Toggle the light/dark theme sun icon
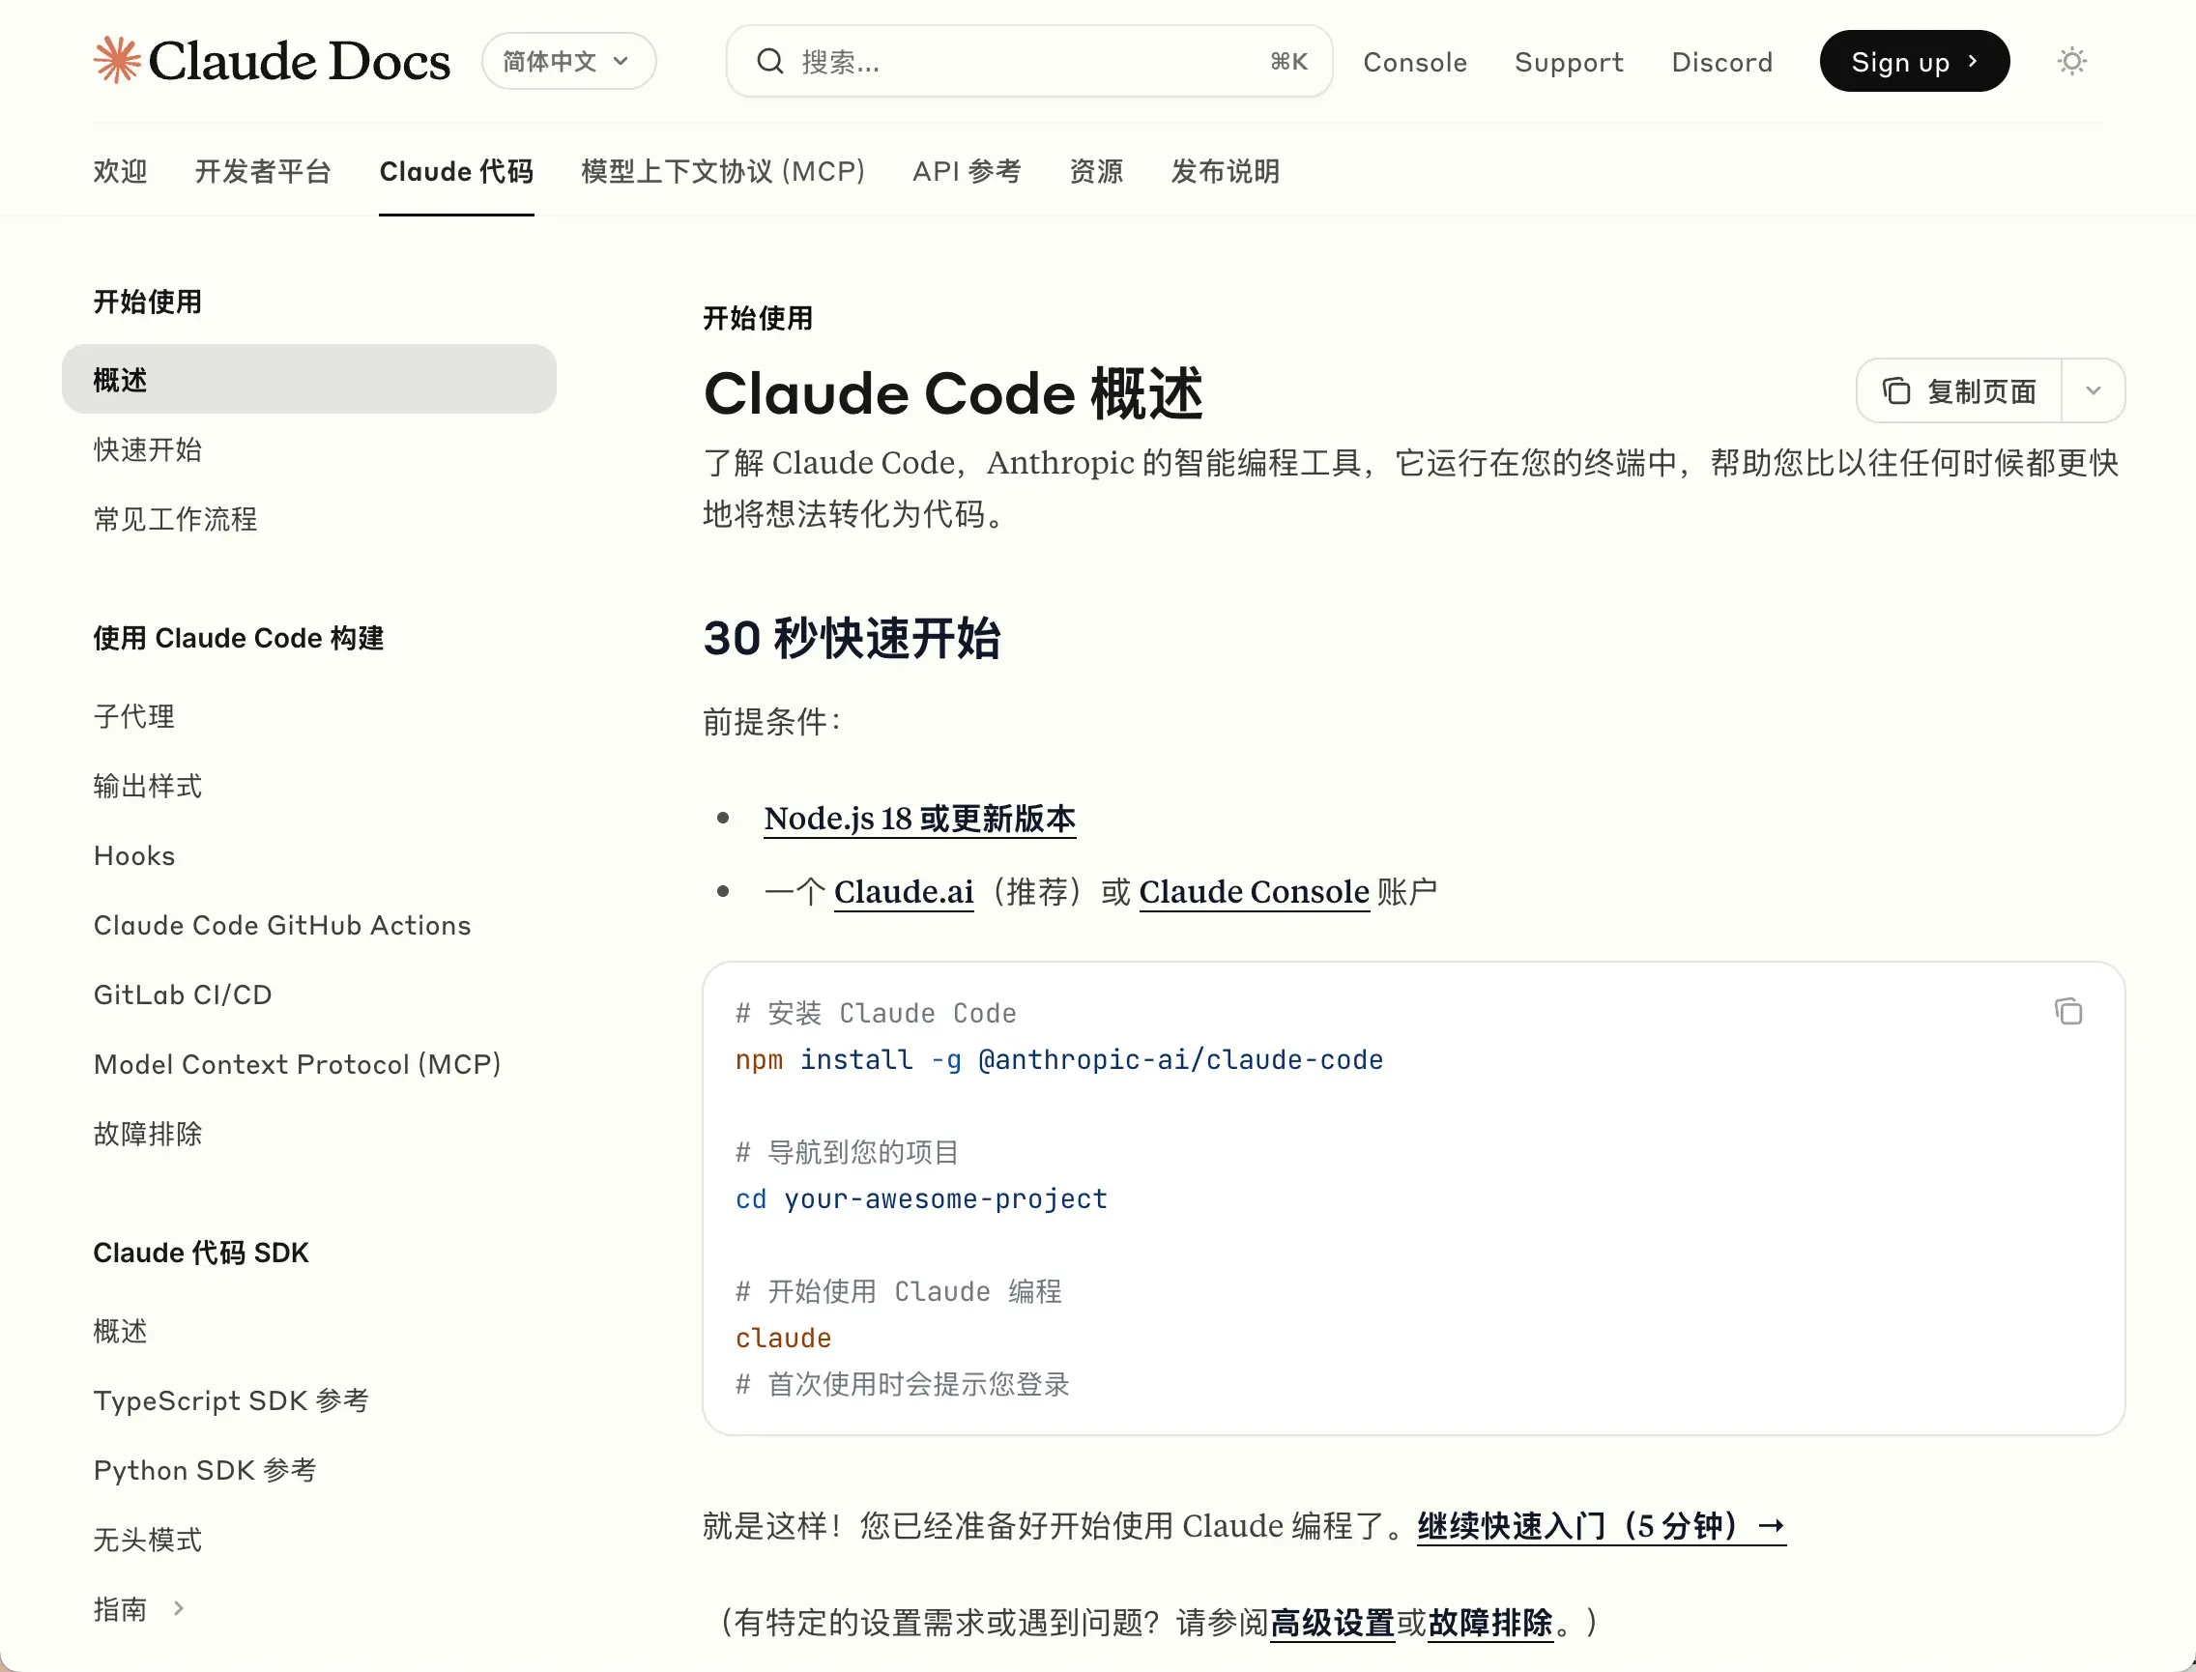Screen dimensions: 2196x1672 2071,62
